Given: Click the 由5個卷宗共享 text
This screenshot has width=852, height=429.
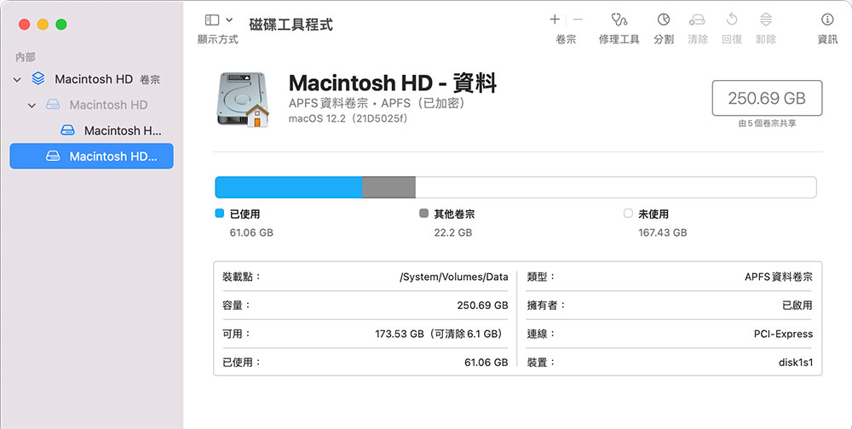Looking at the screenshot, I should 767,123.
